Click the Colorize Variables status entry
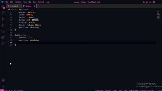Viewport: 162px width, 91px height. point(147,90)
